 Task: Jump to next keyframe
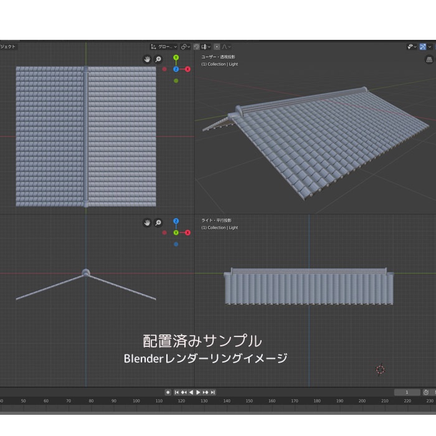pos(206,392)
